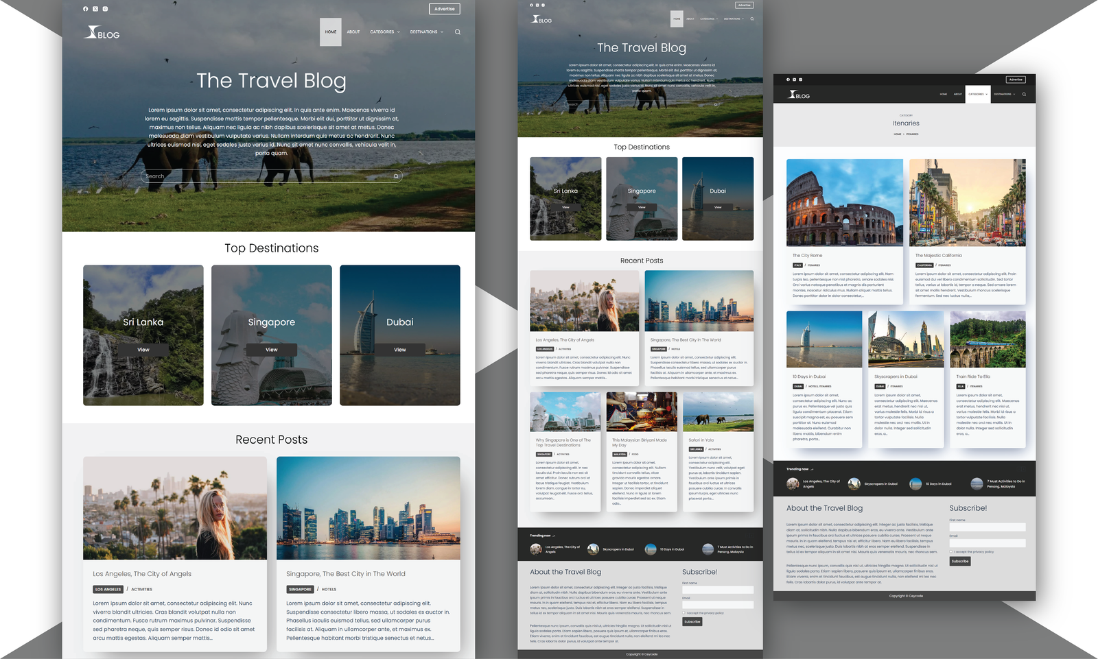Click the search magnifier in the main navigation
This screenshot has width=1098, height=659.
458,32
